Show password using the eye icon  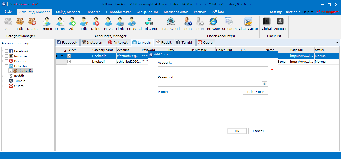tap(265, 84)
